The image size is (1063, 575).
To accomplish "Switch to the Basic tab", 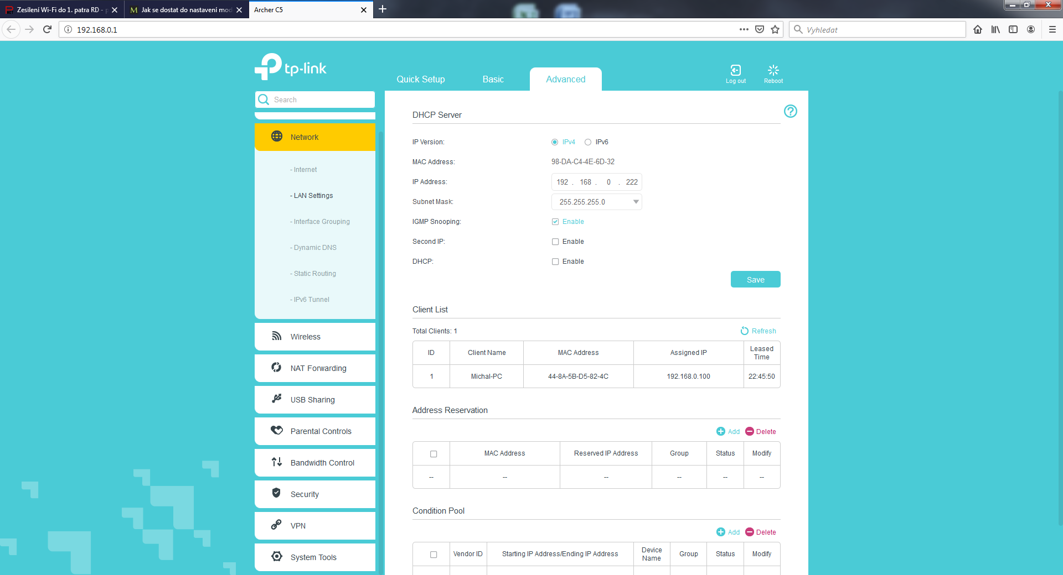I will pyautogui.click(x=493, y=79).
